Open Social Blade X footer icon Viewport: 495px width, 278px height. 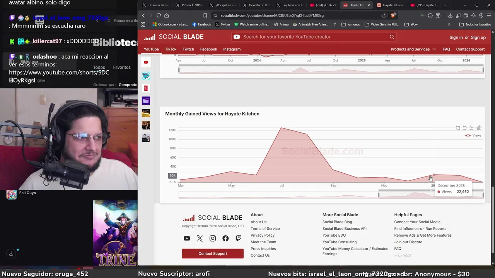[200, 238]
